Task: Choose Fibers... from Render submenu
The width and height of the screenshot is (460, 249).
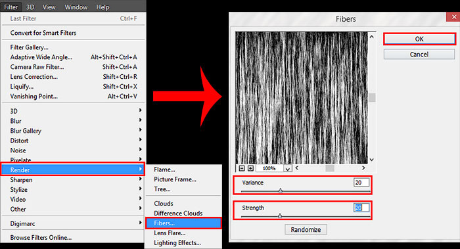Action: tap(183, 223)
